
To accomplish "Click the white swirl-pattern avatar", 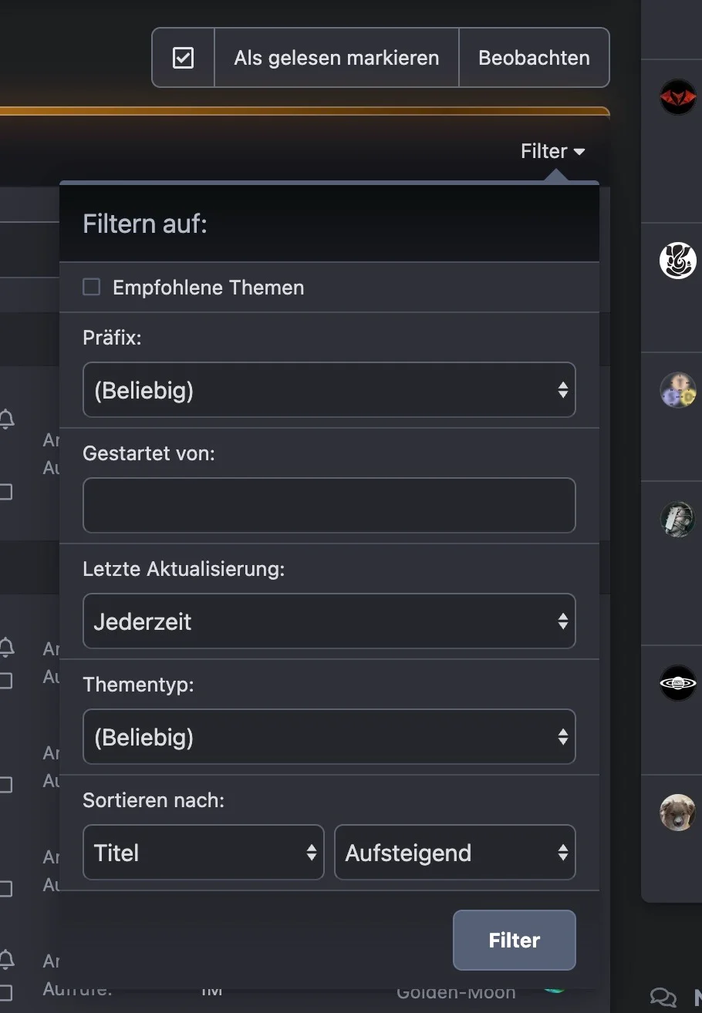I will pos(678,261).
